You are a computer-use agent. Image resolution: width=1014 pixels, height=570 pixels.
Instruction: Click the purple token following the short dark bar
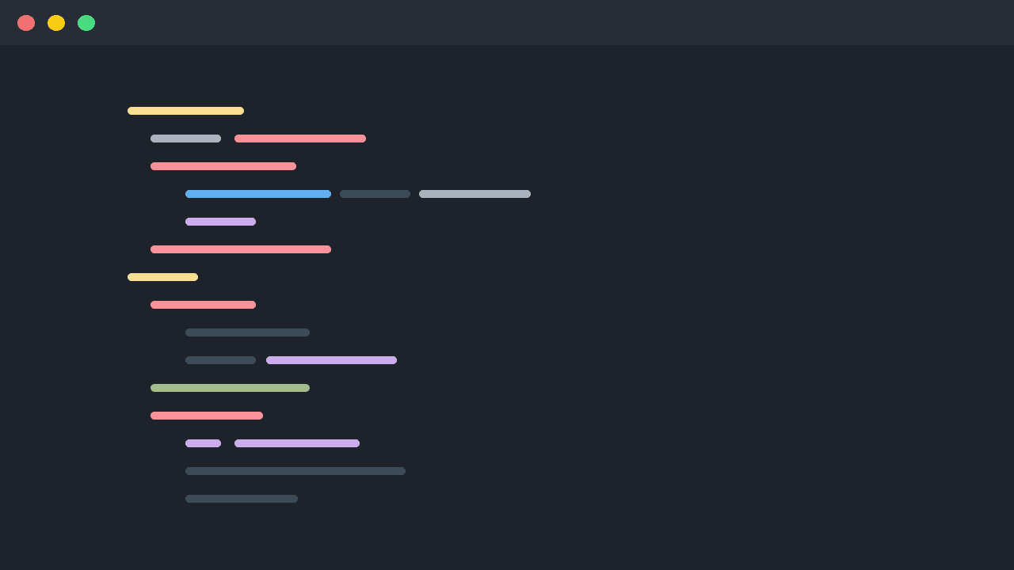click(331, 360)
